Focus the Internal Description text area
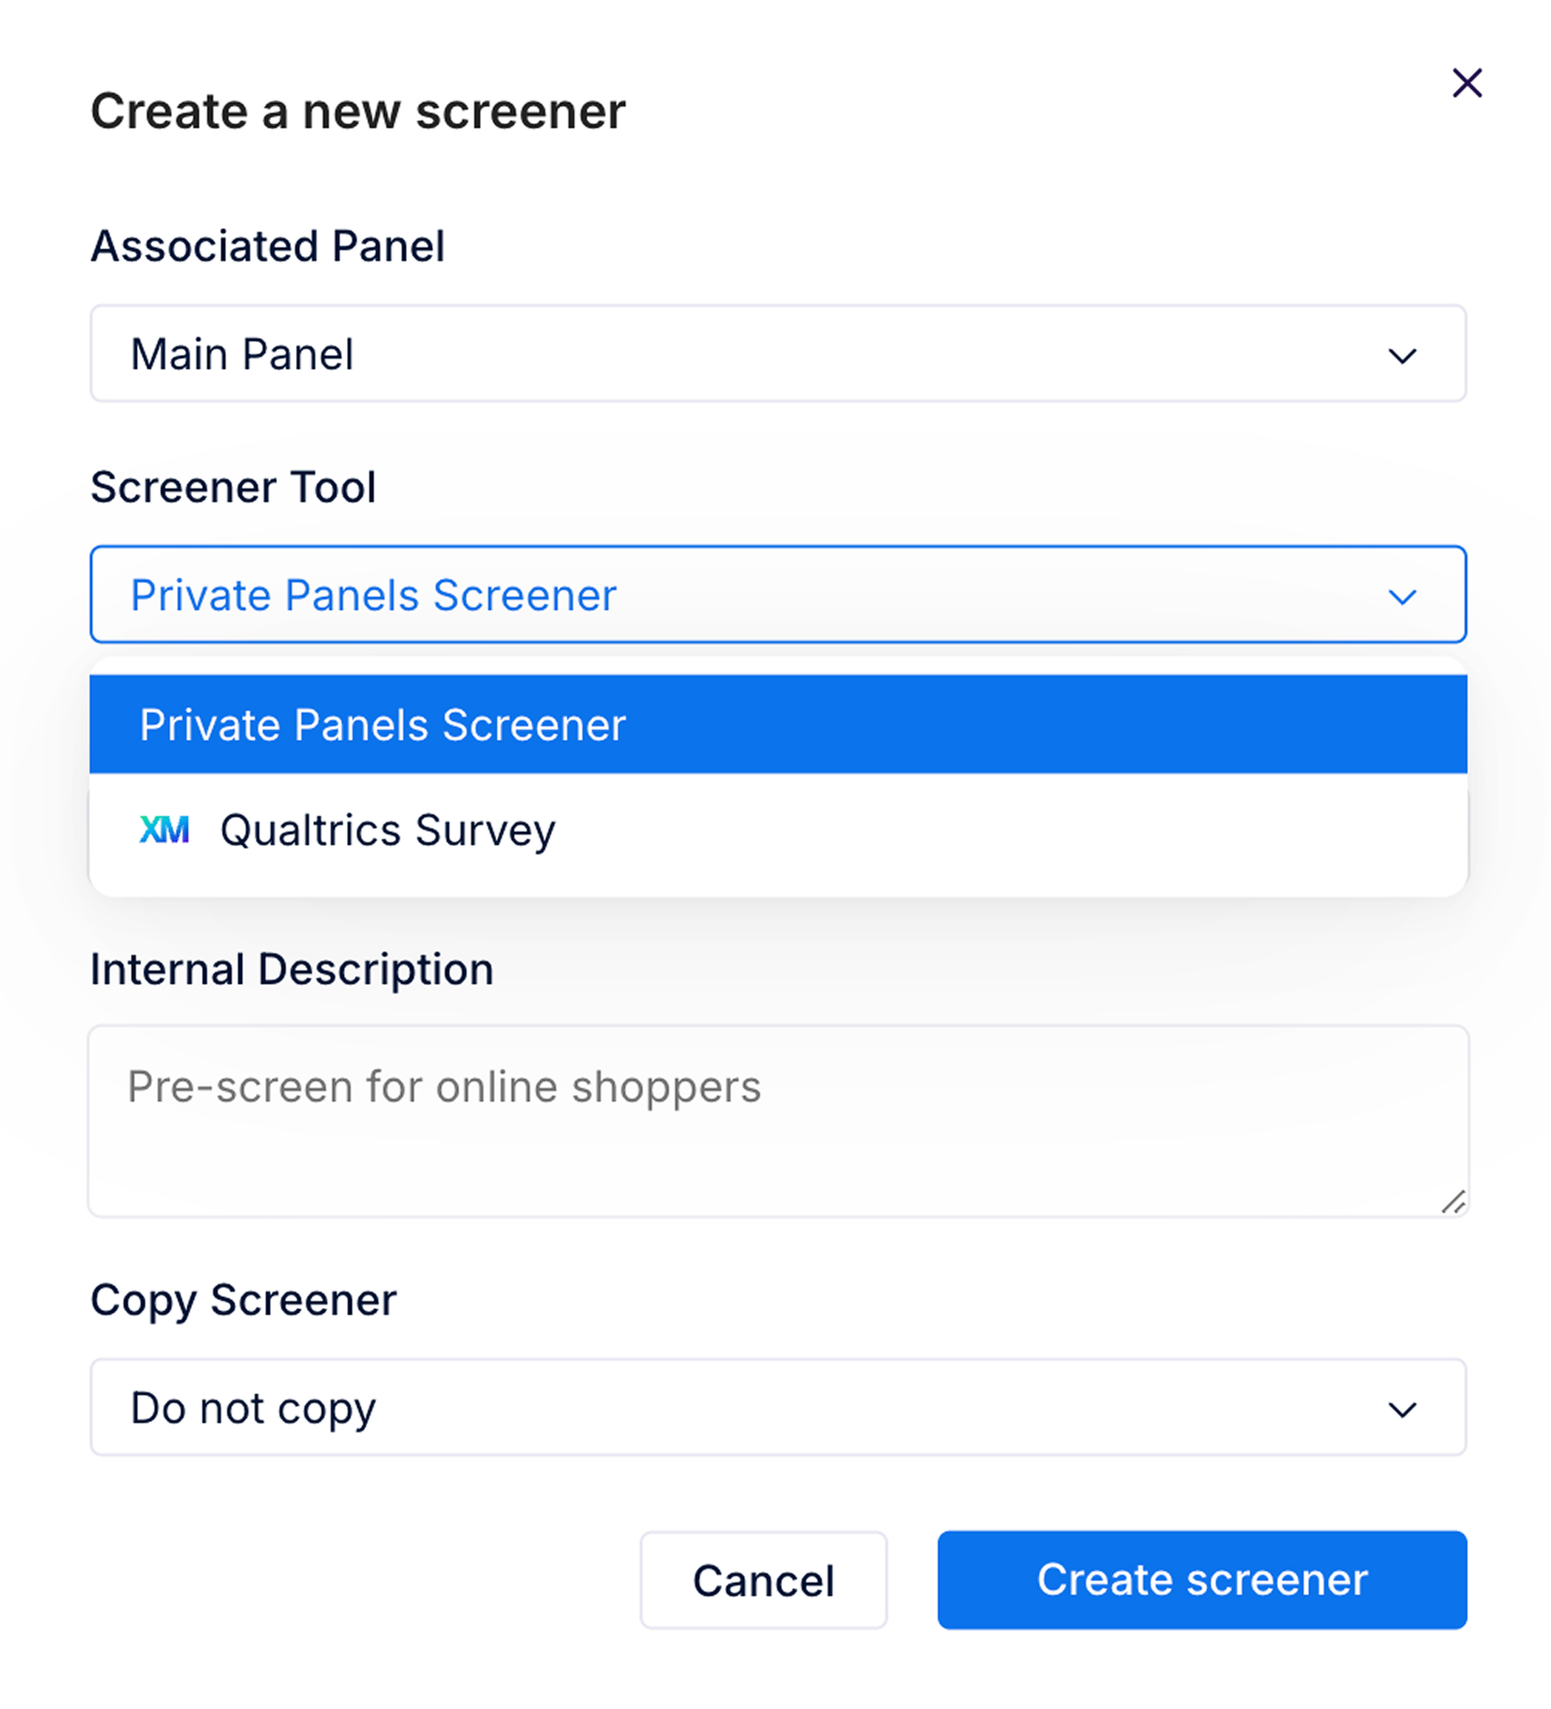Screen dimensions: 1551x1709 (x=778, y=1122)
